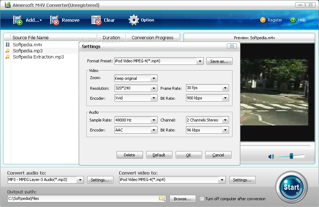Open the video Resolution dropdown
The width and height of the screenshot is (319, 207).
click(154, 88)
